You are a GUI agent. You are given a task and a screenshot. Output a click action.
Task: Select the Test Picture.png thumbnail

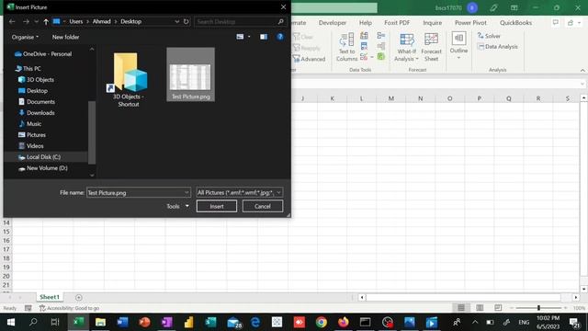pyautogui.click(x=190, y=74)
